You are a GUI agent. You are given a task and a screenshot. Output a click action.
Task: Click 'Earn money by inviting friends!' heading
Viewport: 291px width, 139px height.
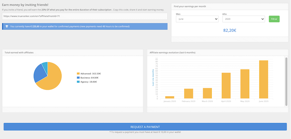pyautogui.click(x=25, y=5)
